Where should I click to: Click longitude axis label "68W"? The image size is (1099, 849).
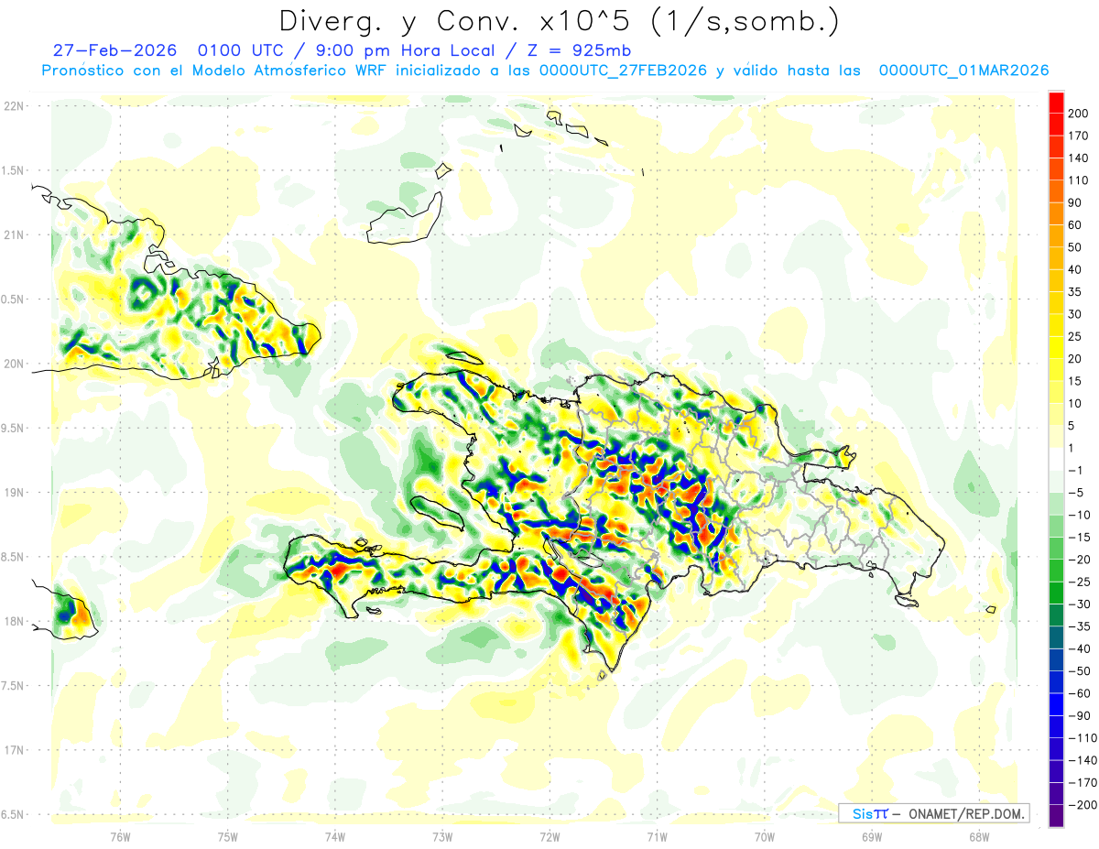979,836
